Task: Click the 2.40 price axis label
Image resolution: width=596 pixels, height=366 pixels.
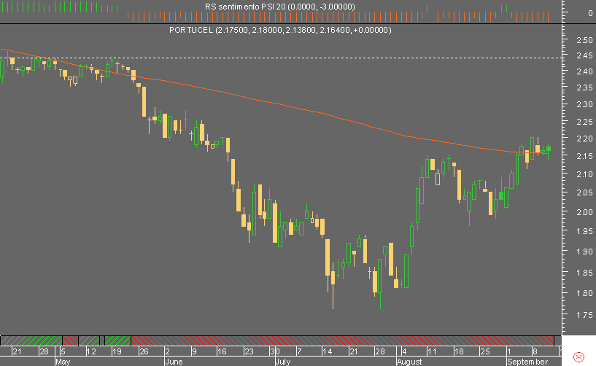Action: click(584, 71)
